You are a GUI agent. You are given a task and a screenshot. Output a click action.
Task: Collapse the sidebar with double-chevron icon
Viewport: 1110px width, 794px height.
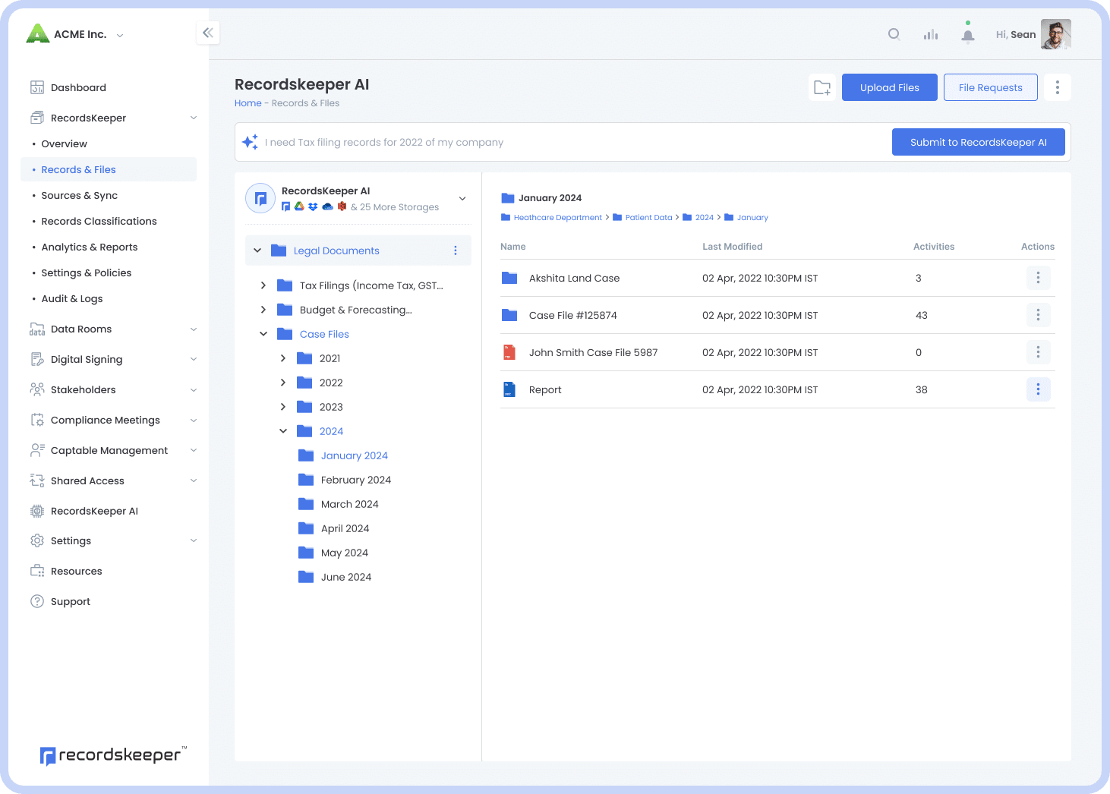(208, 33)
